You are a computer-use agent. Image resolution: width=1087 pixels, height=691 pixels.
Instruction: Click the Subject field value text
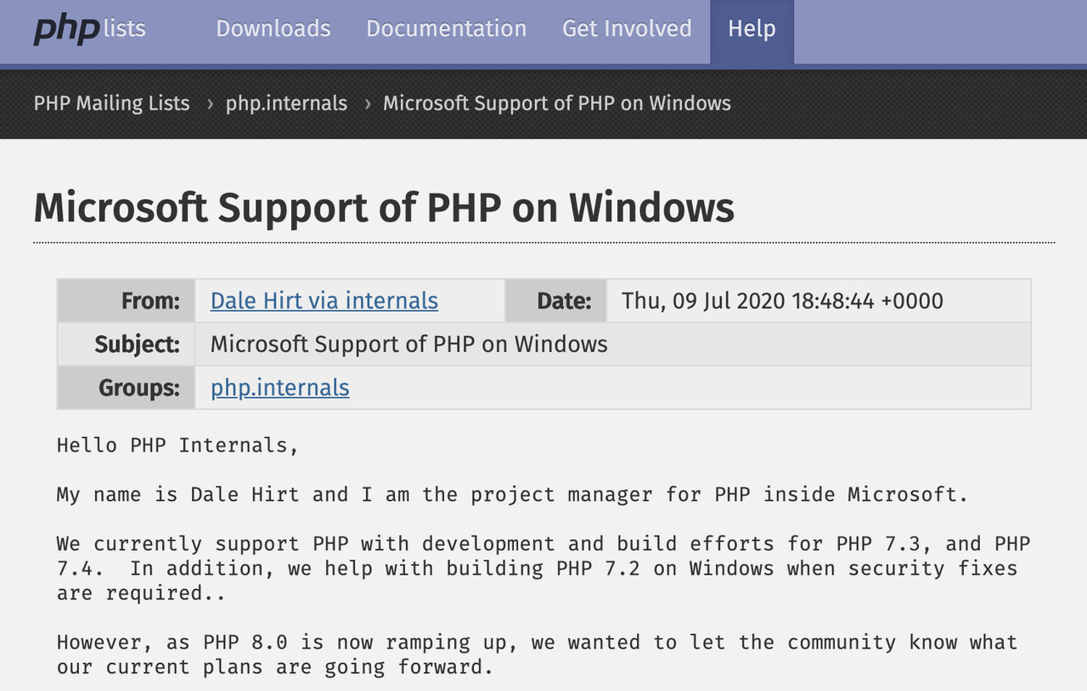408,344
